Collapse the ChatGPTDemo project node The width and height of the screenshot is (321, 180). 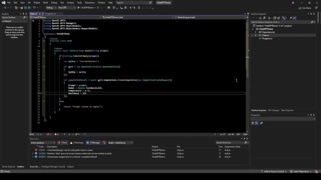[253, 29]
